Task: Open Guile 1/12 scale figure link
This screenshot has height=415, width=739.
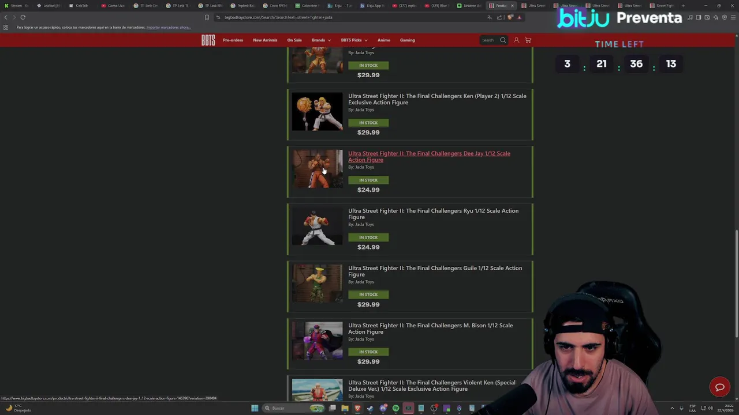Action: [x=435, y=271]
